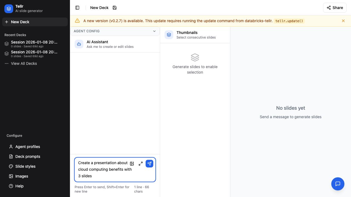The image size is (351, 197).
Task: Create a New Deck
Action: (x=35, y=22)
